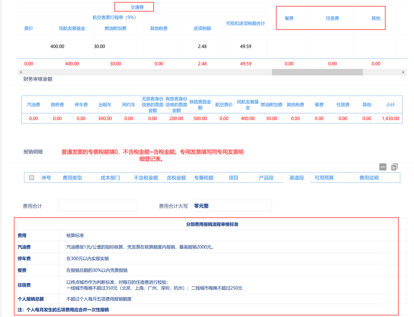This screenshot has width=414, height=317.
Task: Click the 费用合计大写 field showing 零元整
Action: tap(233, 206)
